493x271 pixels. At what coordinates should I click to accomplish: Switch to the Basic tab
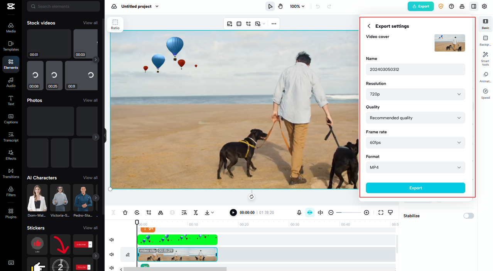(485, 24)
